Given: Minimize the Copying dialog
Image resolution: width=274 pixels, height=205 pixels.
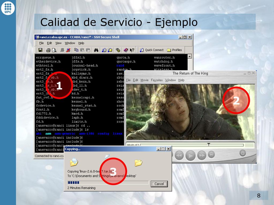Looking at the screenshot, I should (x=158, y=149).
